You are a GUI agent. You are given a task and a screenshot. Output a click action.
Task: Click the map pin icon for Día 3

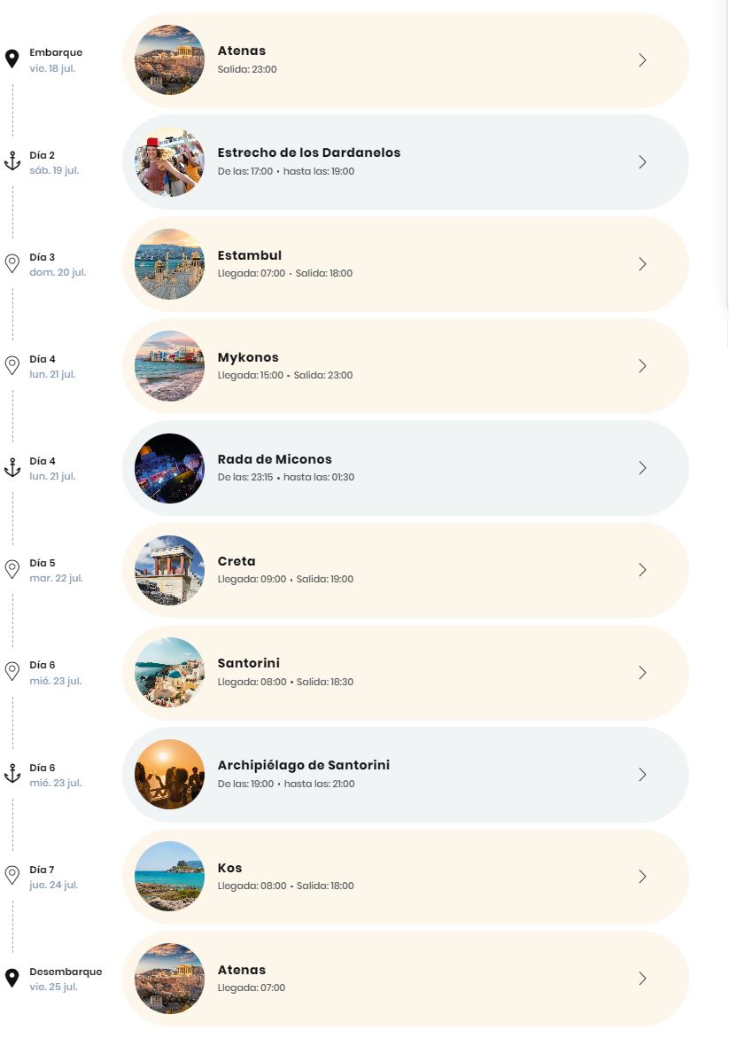(12, 263)
